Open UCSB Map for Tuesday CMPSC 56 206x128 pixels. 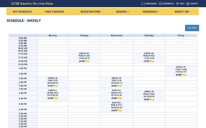[84, 61]
